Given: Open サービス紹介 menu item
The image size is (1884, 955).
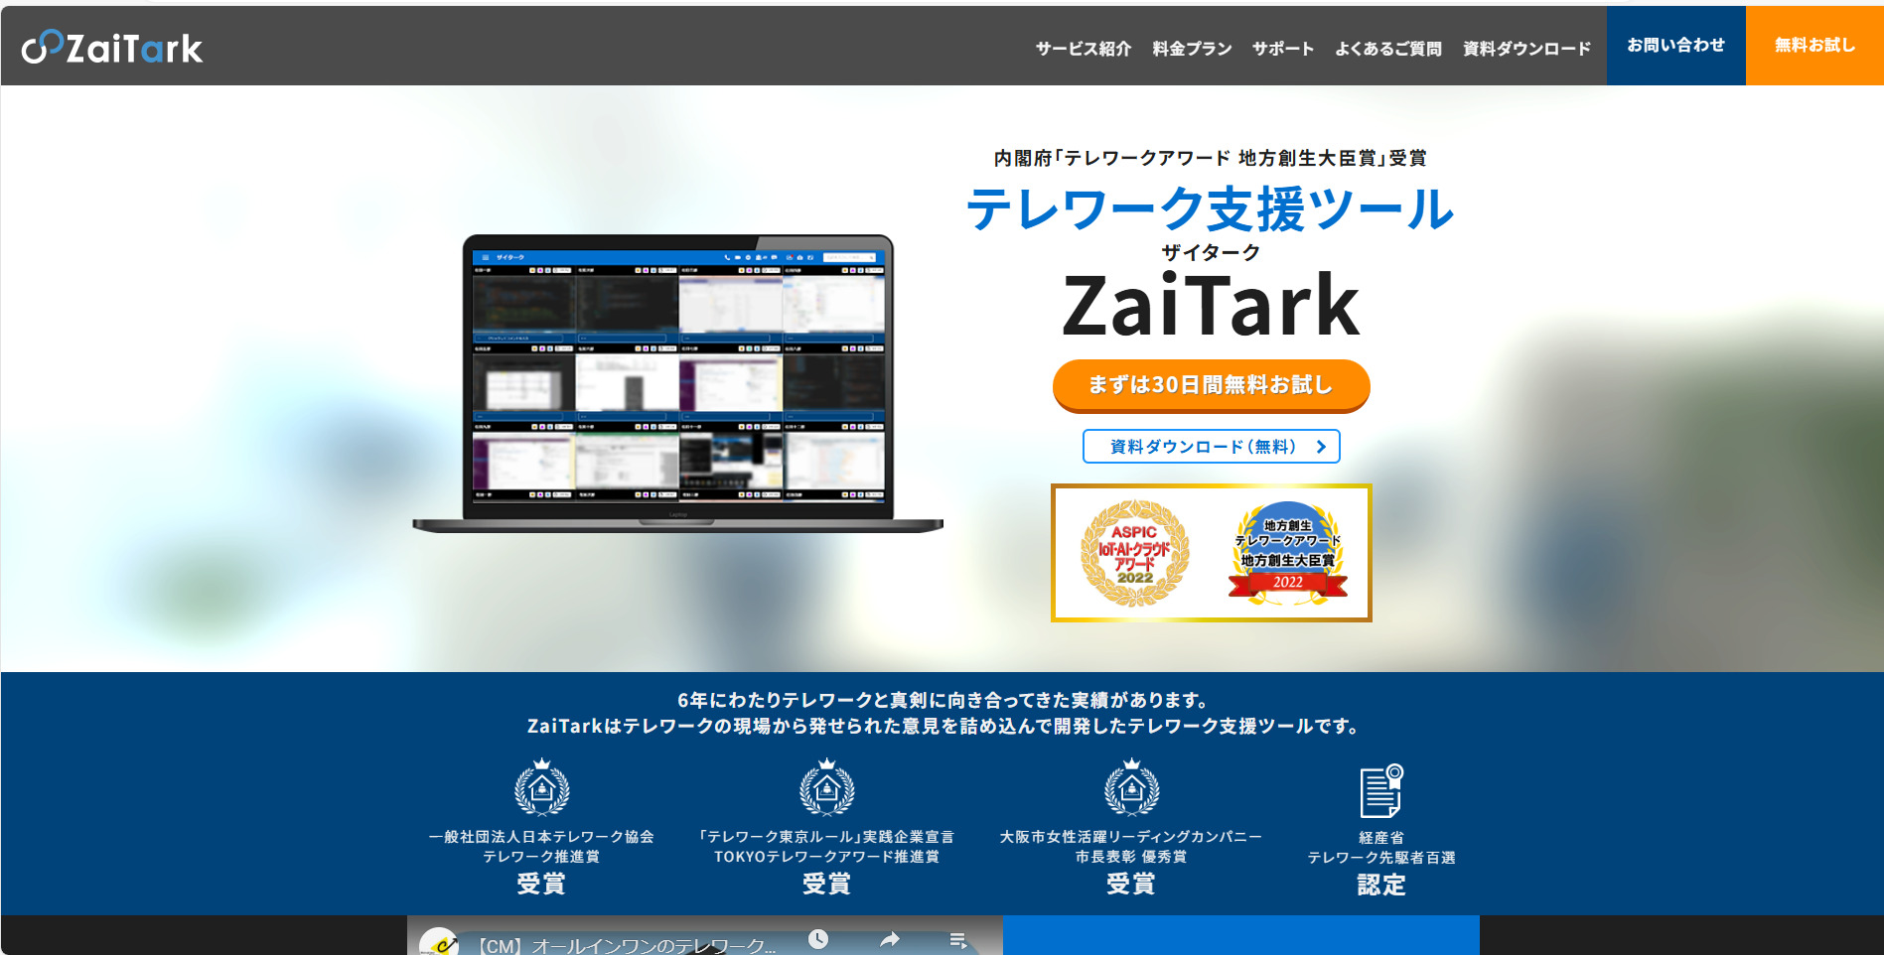Looking at the screenshot, I should point(1083,49).
